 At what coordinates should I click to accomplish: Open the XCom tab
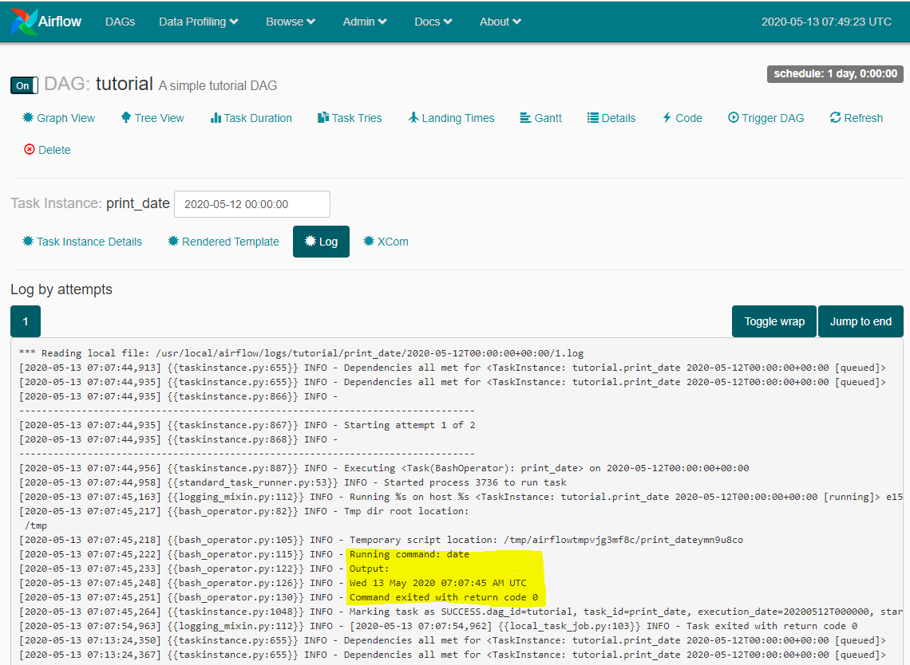pos(386,241)
